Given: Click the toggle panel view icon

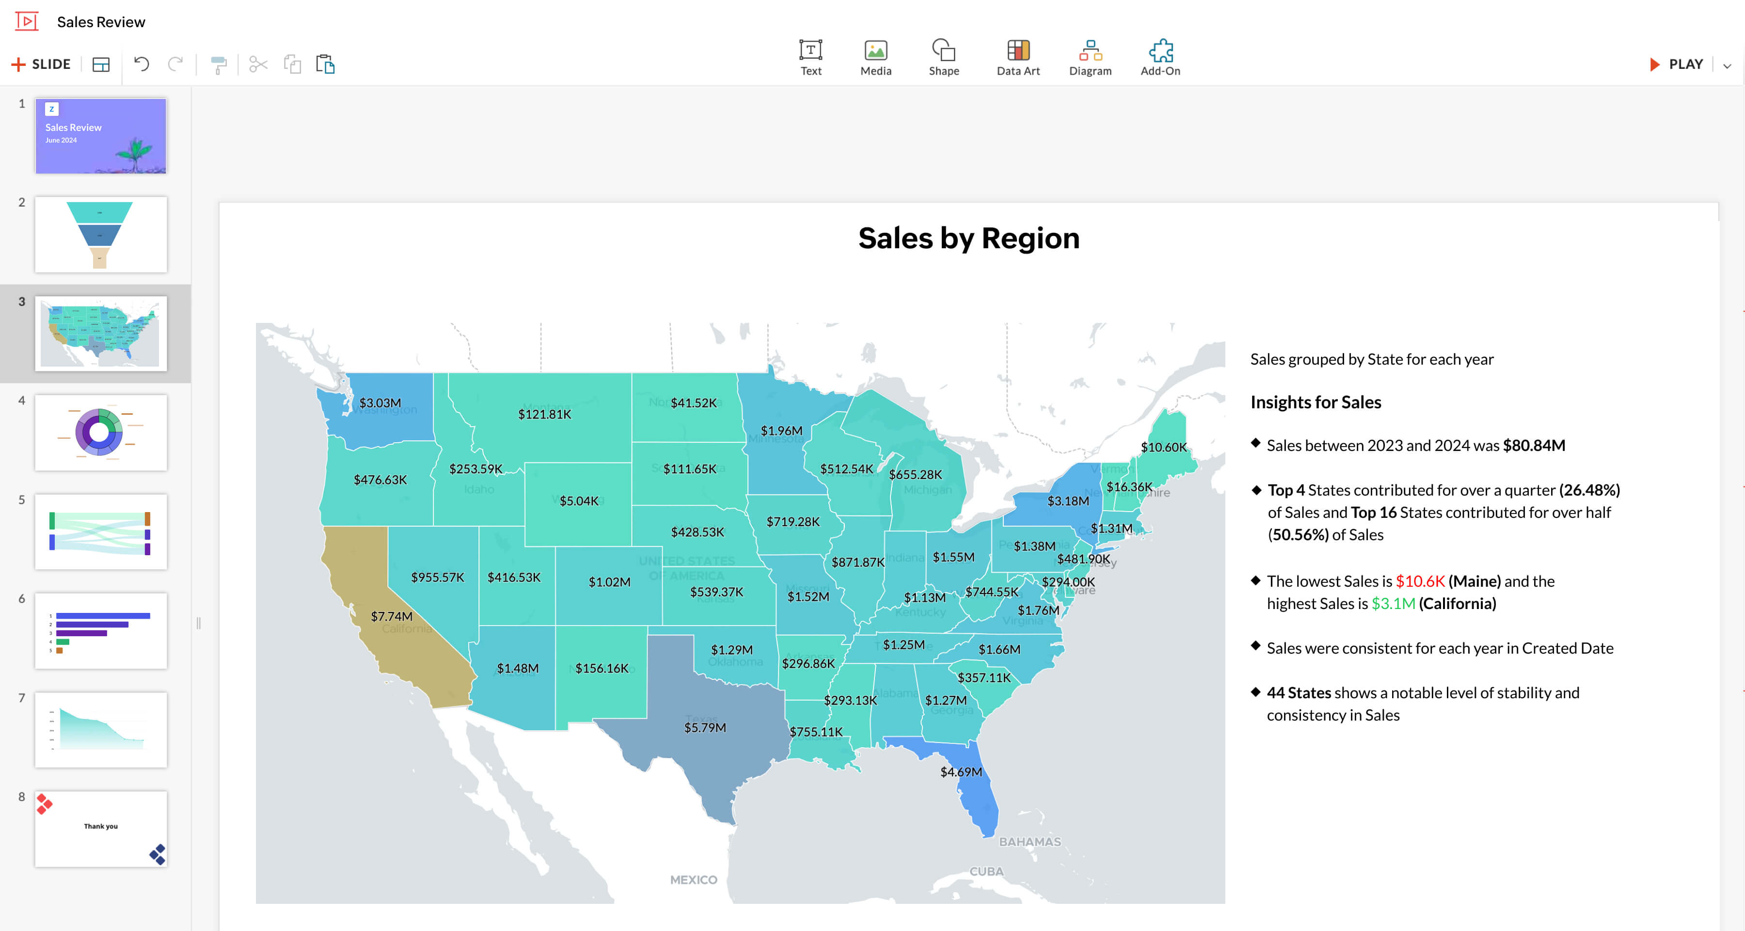Looking at the screenshot, I should point(103,64).
